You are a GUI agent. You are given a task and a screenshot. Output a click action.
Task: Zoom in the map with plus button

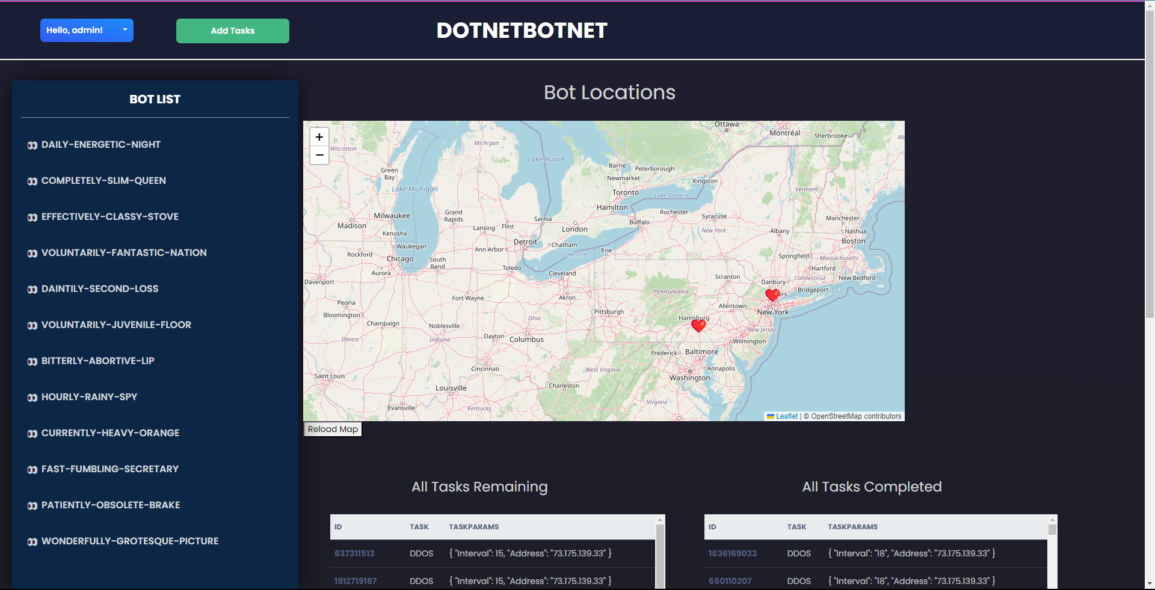[319, 137]
